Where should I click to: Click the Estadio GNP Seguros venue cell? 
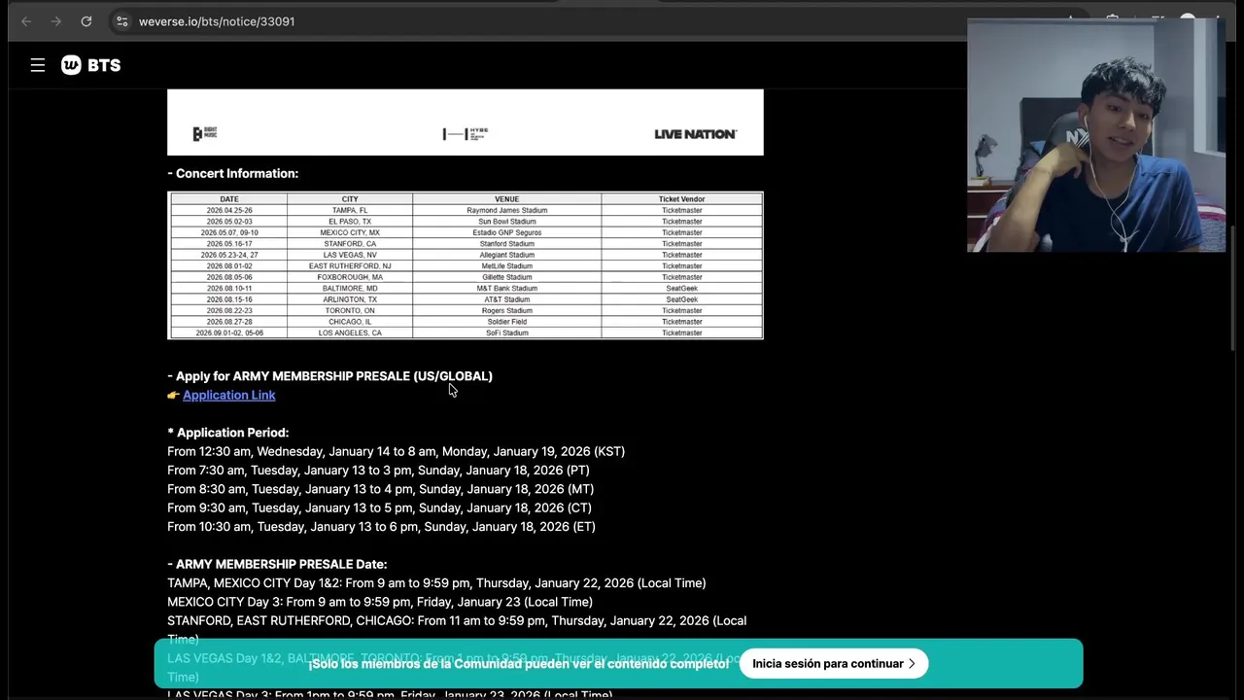(506, 232)
